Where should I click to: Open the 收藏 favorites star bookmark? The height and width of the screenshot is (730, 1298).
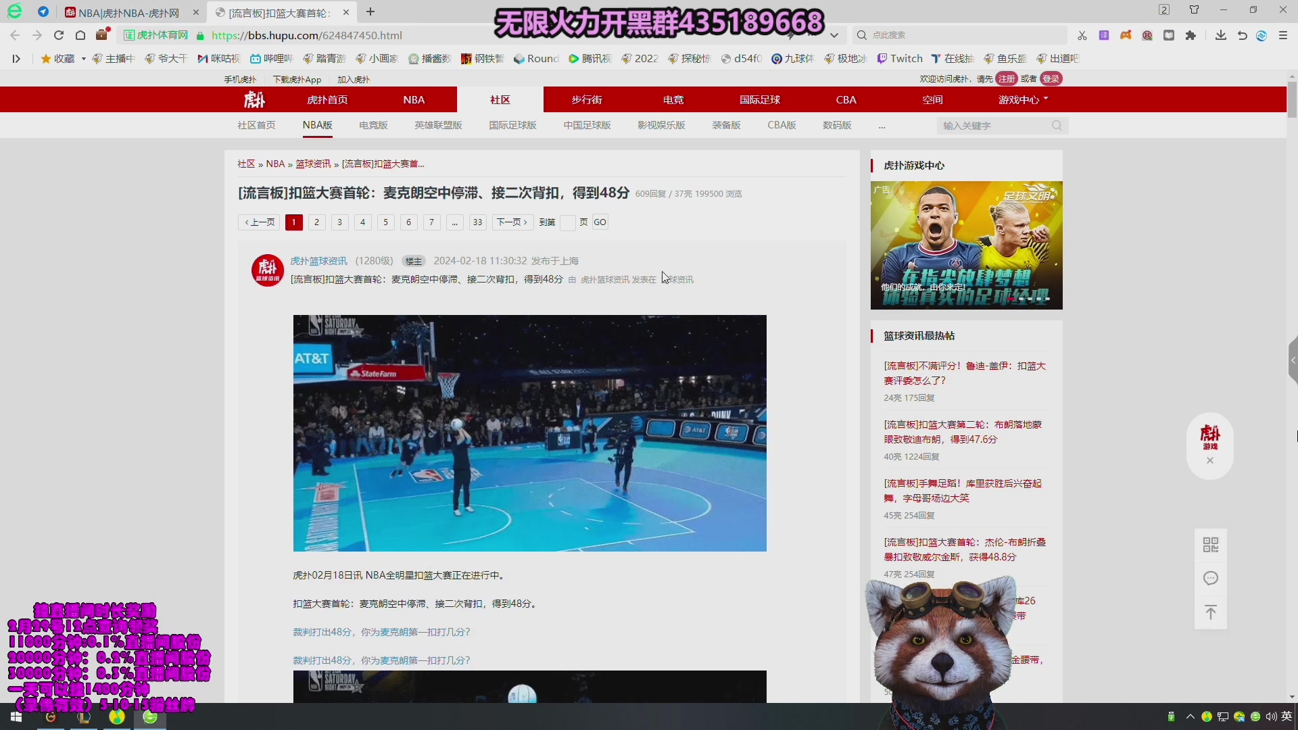[58, 59]
